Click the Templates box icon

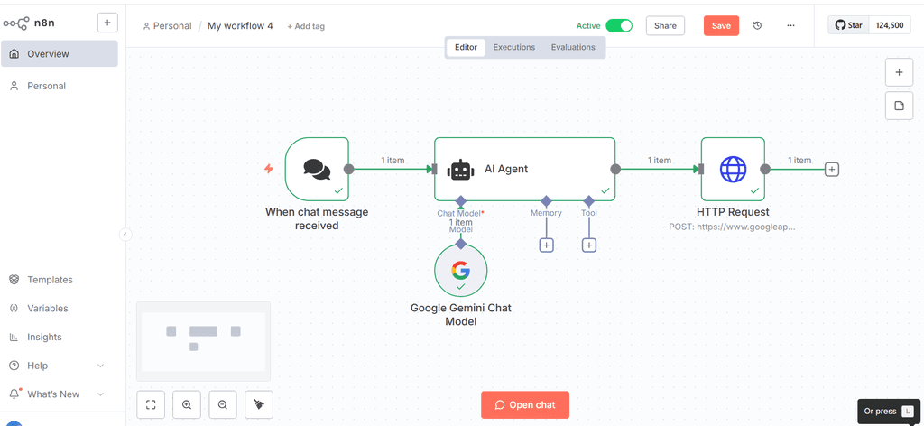coord(14,280)
